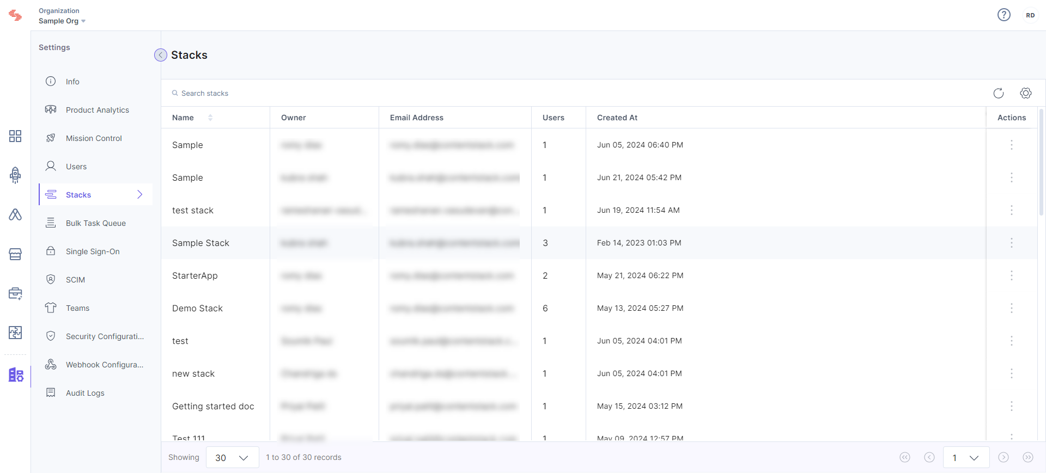The width and height of the screenshot is (1046, 473).
Task: Open the puzzle analytics icon in left rail
Action: pyautogui.click(x=15, y=333)
